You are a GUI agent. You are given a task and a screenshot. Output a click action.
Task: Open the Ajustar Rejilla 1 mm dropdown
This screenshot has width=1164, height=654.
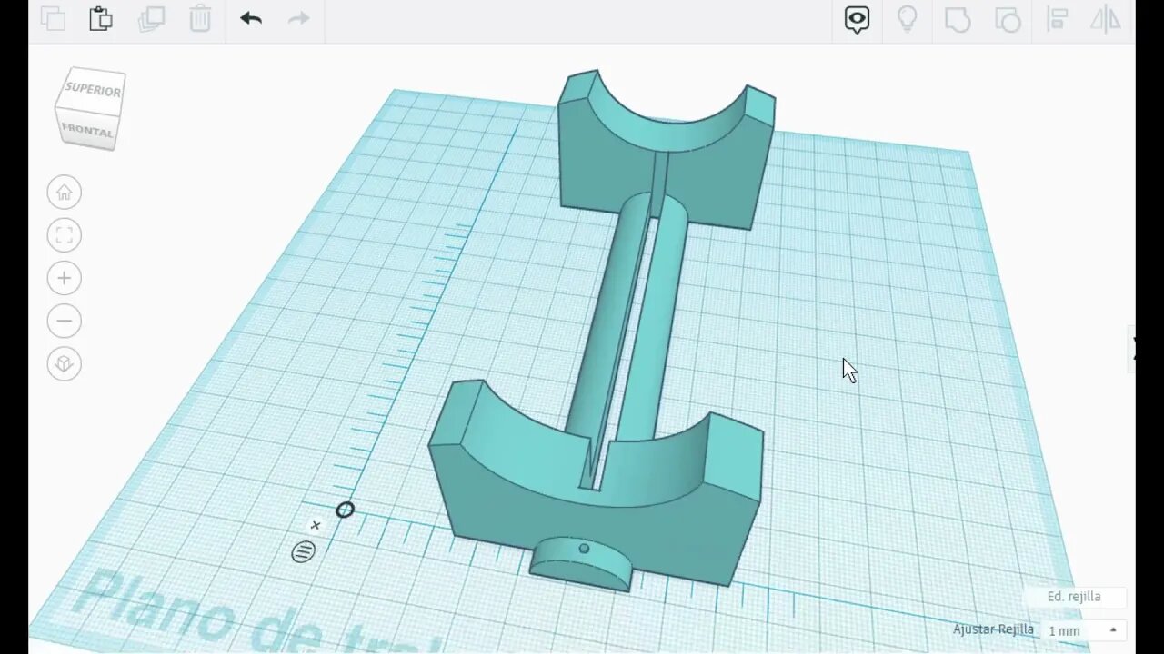[x=1083, y=630]
